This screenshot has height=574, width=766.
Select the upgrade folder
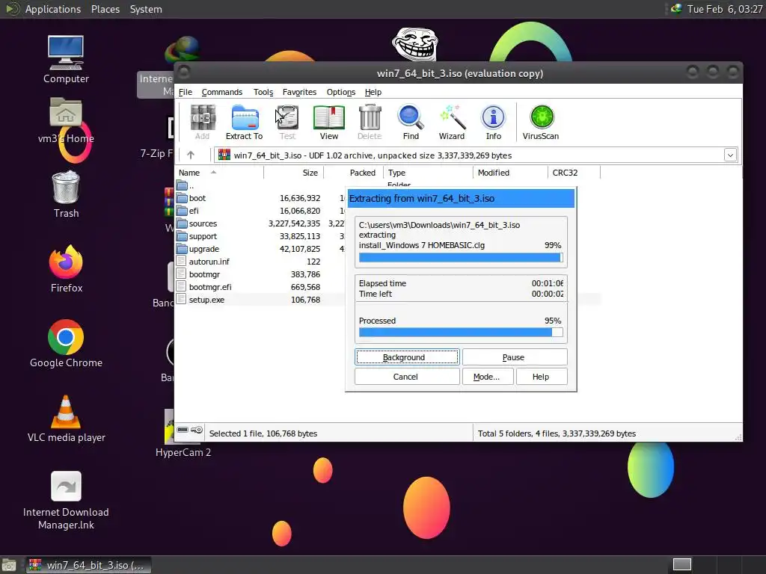[x=260, y=249]
